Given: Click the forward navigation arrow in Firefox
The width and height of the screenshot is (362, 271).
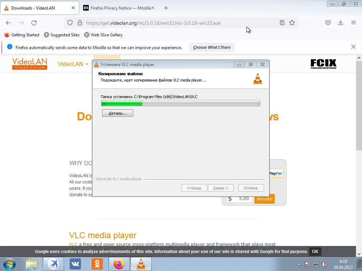Looking at the screenshot, I should [x=21, y=23].
